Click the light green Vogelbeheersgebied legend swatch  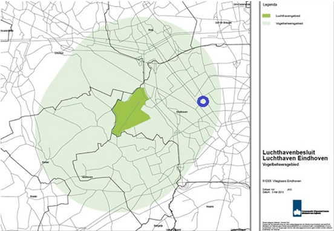click(x=266, y=23)
